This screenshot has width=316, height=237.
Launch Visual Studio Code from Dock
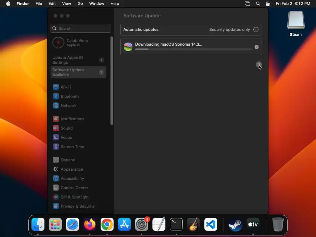pyautogui.click(x=211, y=224)
